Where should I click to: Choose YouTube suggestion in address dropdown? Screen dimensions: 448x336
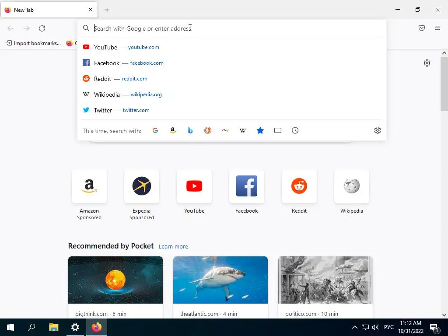[232, 47]
